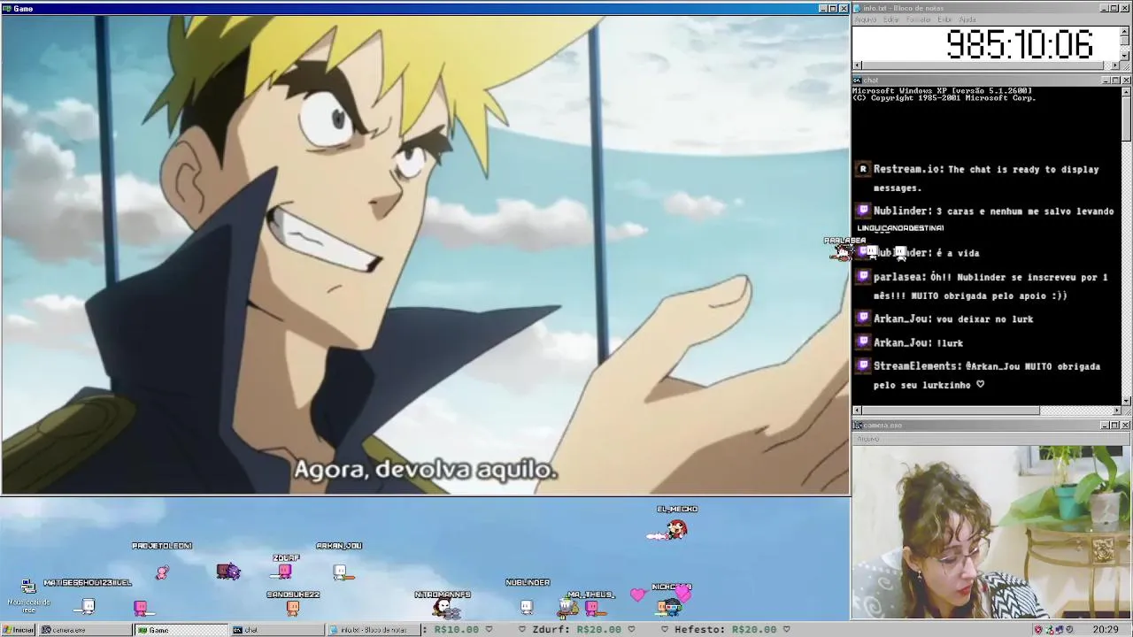Click the Meus locais de rede desktop icon
This screenshot has width=1133, height=637.
tap(28, 595)
